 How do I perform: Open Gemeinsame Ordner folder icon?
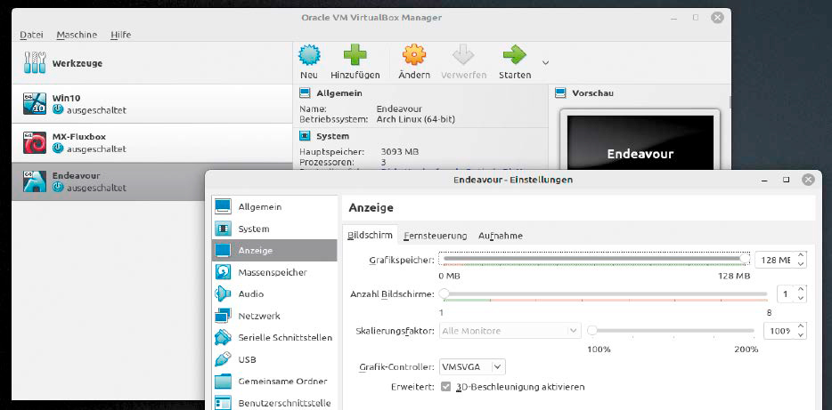tap(223, 381)
